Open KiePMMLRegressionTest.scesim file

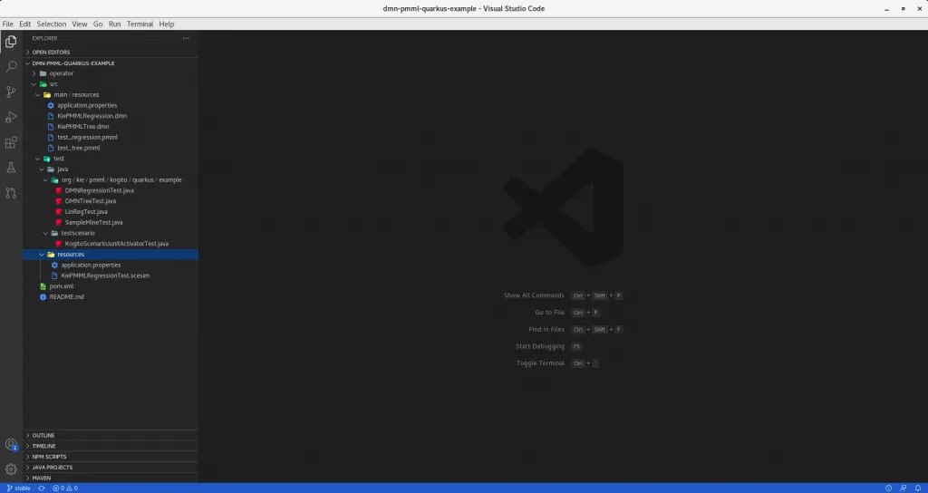pyautogui.click(x=105, y=275)
